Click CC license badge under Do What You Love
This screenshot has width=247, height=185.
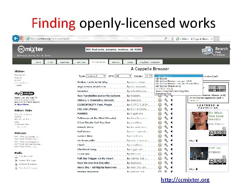tap(217, 133)
